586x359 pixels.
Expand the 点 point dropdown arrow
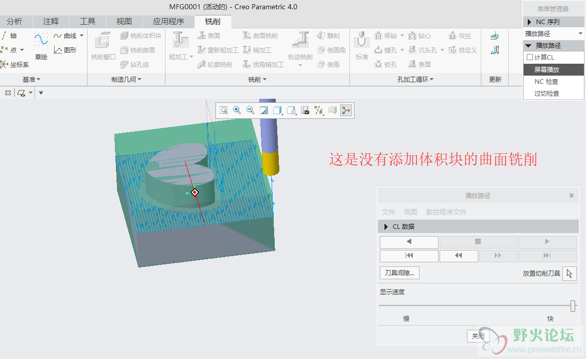coord(22,50)
